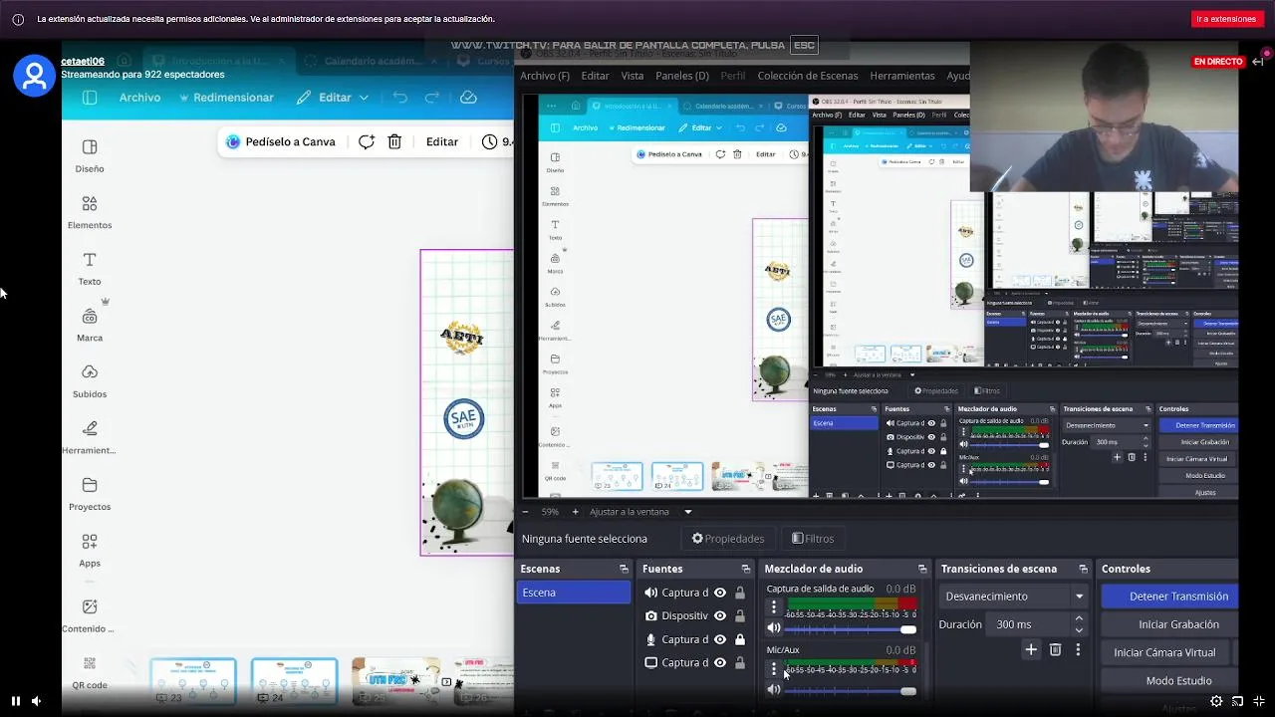Expand the Editar mode dropdown in Canva
Viewport: 1275px width, 717px height.
(333, 98)
